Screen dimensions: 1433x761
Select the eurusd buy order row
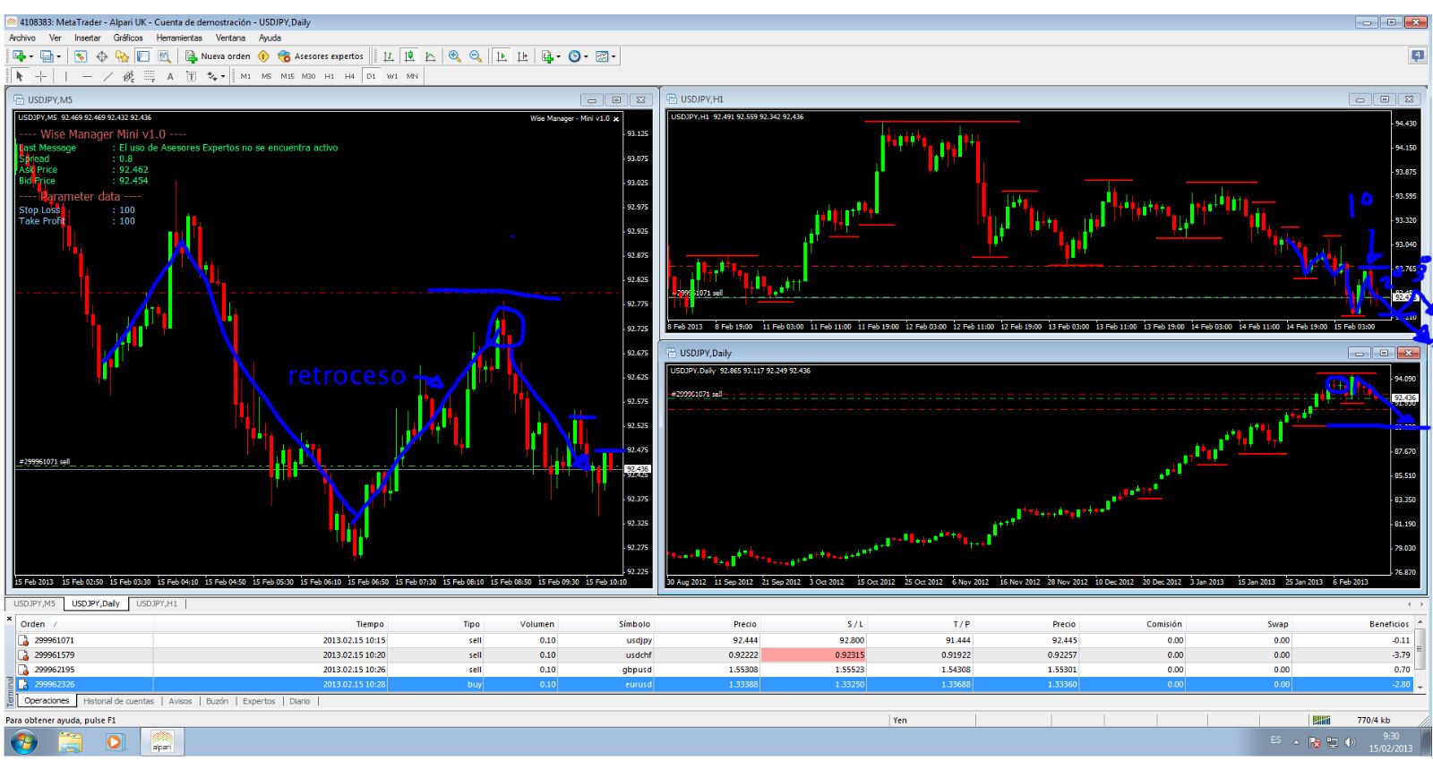[x=716, y=684]
